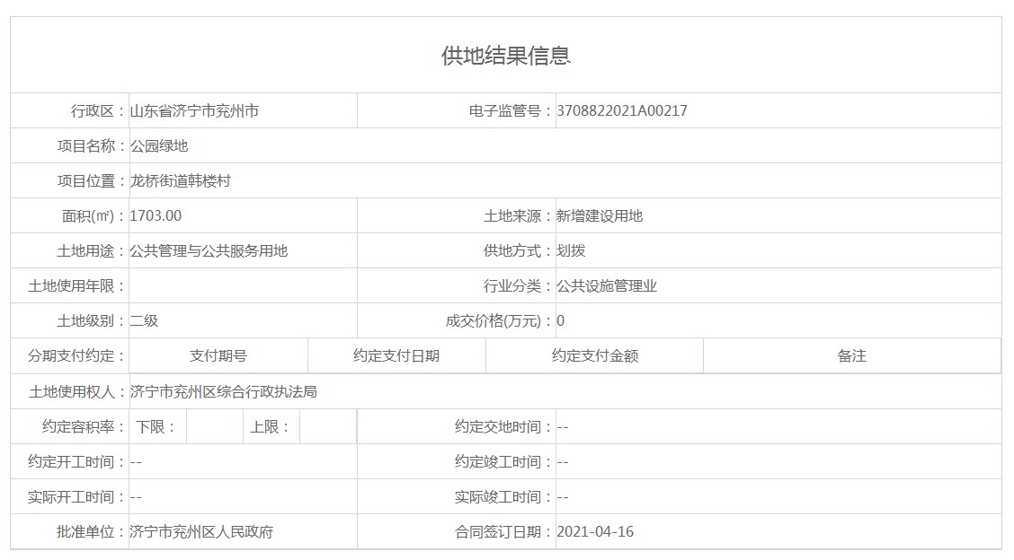
Task: Click the 支付期号 column header
Action: (218, 356)
